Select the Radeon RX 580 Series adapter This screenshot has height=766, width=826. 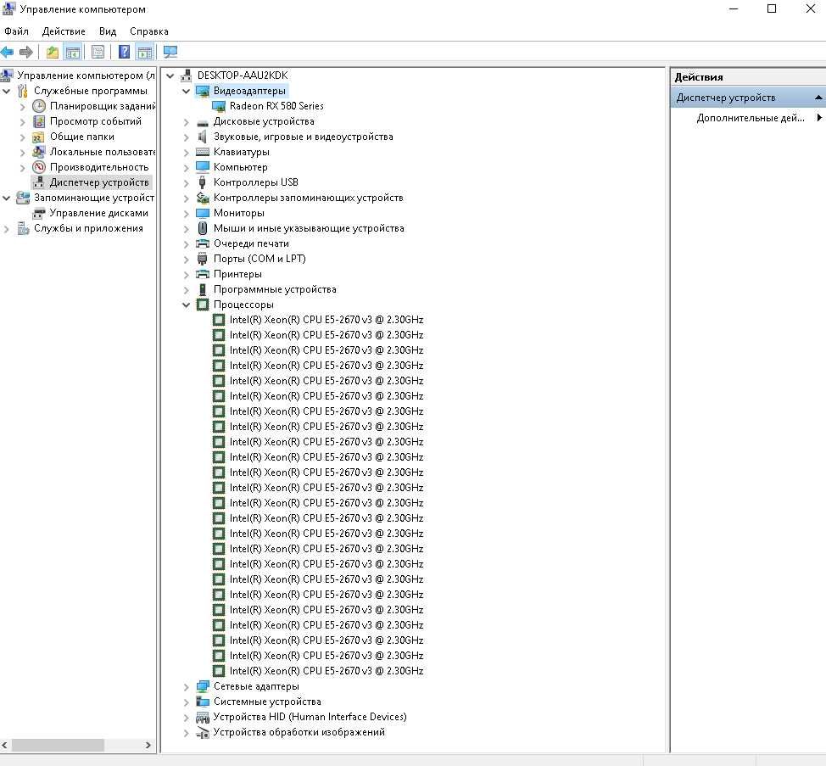pyautogui.click(x=276, y=106)
